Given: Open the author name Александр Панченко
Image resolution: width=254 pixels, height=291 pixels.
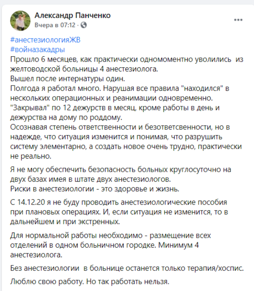Looking at the screenshot, I should coord(73,15).
